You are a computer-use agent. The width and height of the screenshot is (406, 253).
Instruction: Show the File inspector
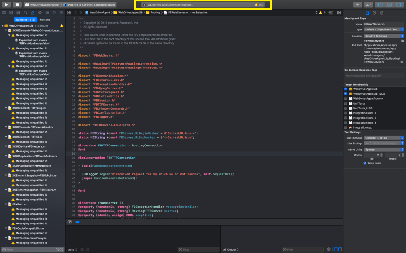(x=367, y=13)
